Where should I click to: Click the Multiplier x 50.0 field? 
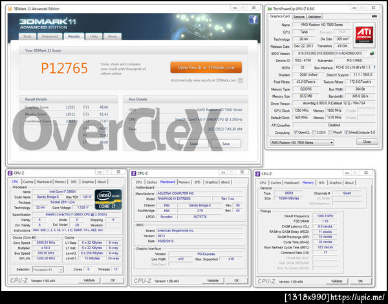(46, 248)
